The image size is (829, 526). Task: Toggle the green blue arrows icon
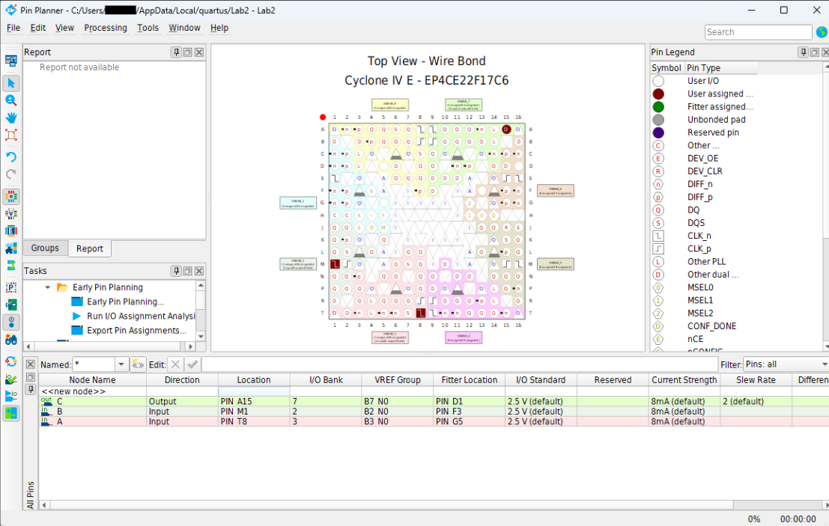[x=11, y=413]
